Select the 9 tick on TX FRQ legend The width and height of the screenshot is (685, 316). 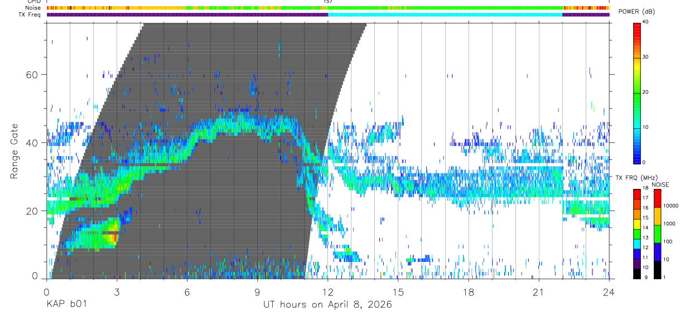coord(645,277)
